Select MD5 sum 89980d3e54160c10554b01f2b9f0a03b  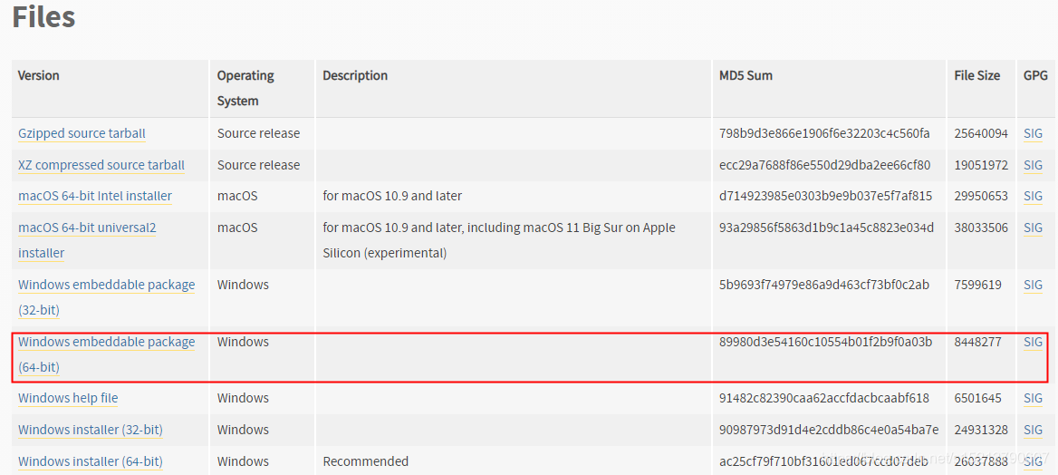(826, 342)
